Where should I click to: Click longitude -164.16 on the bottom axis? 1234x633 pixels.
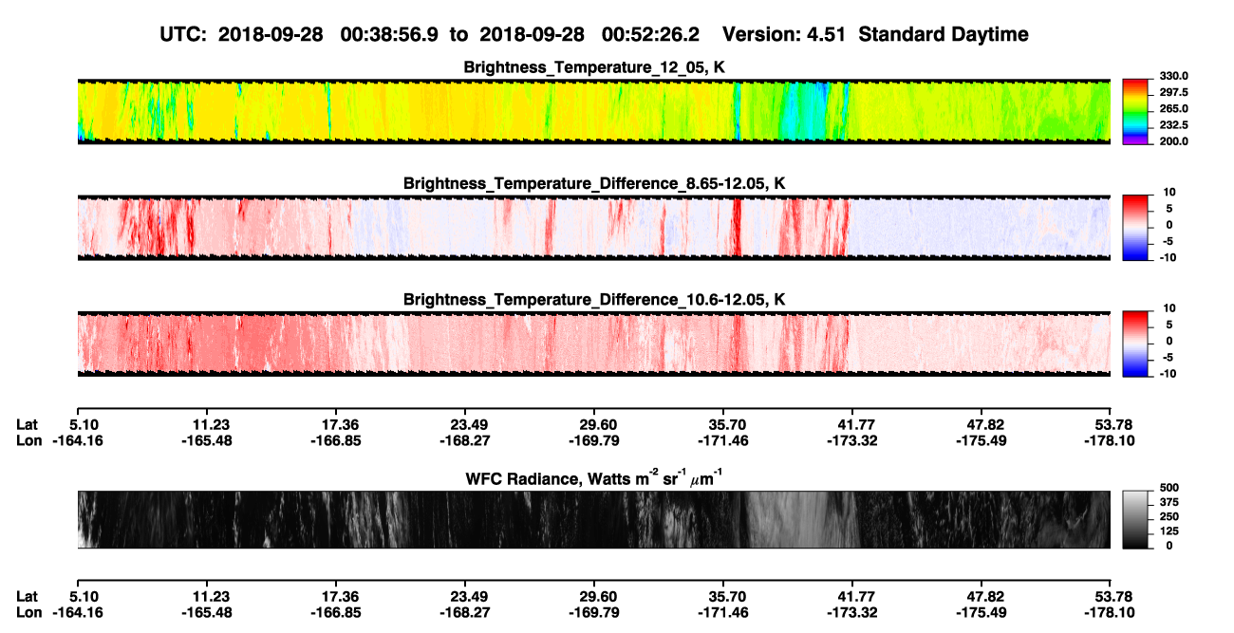tap(77, 612)
